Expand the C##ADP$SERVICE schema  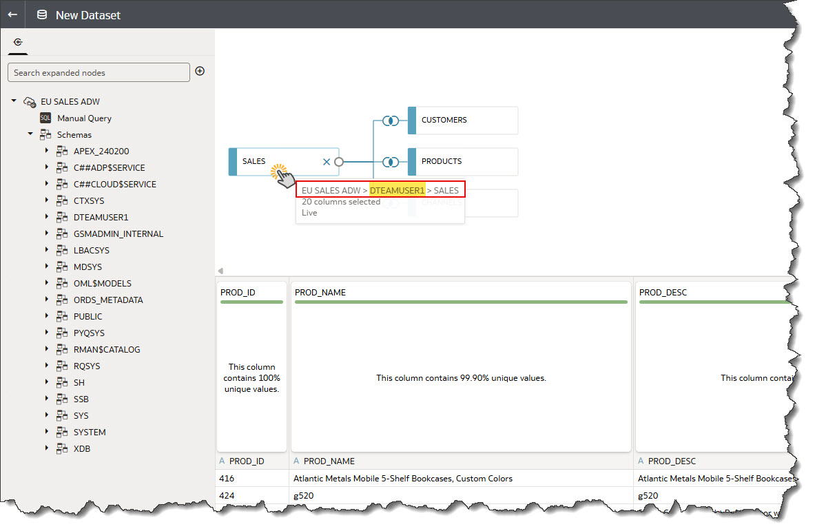tap(47, 167)
